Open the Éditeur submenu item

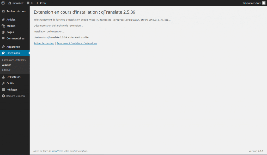pyautogui.click(x=6, y=70)
